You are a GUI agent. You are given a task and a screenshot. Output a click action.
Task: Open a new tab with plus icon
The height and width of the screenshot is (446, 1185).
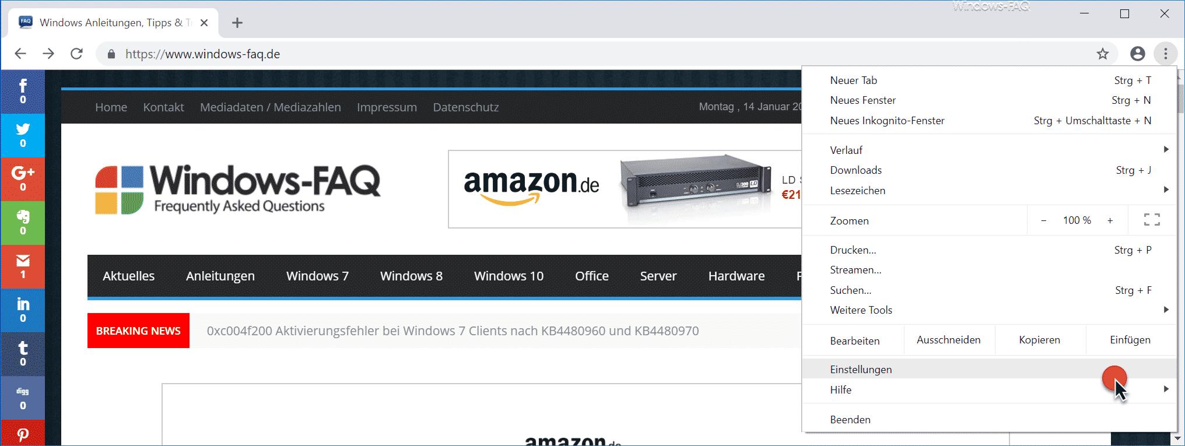(x=237, y=23)
